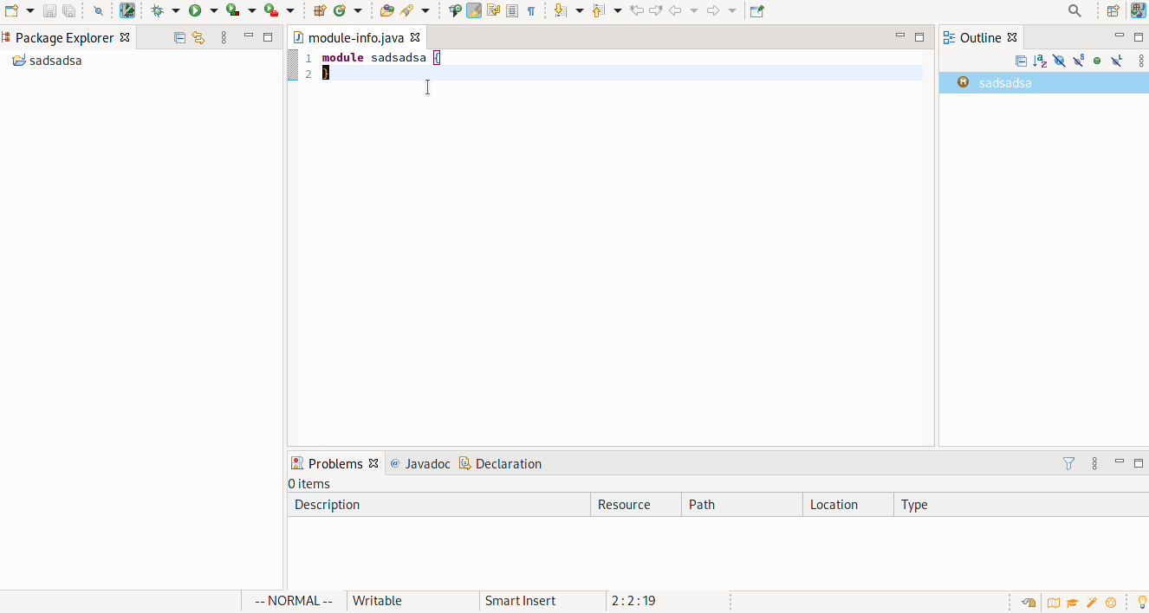Click the Last Edit Location icon
1149x613 pixels.
coord(637,10)
